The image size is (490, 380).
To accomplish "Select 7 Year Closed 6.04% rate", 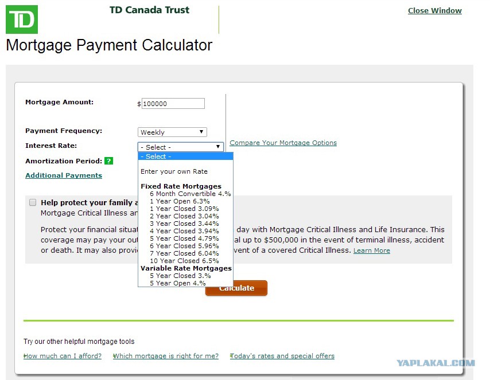I will [x=186, y=253].
